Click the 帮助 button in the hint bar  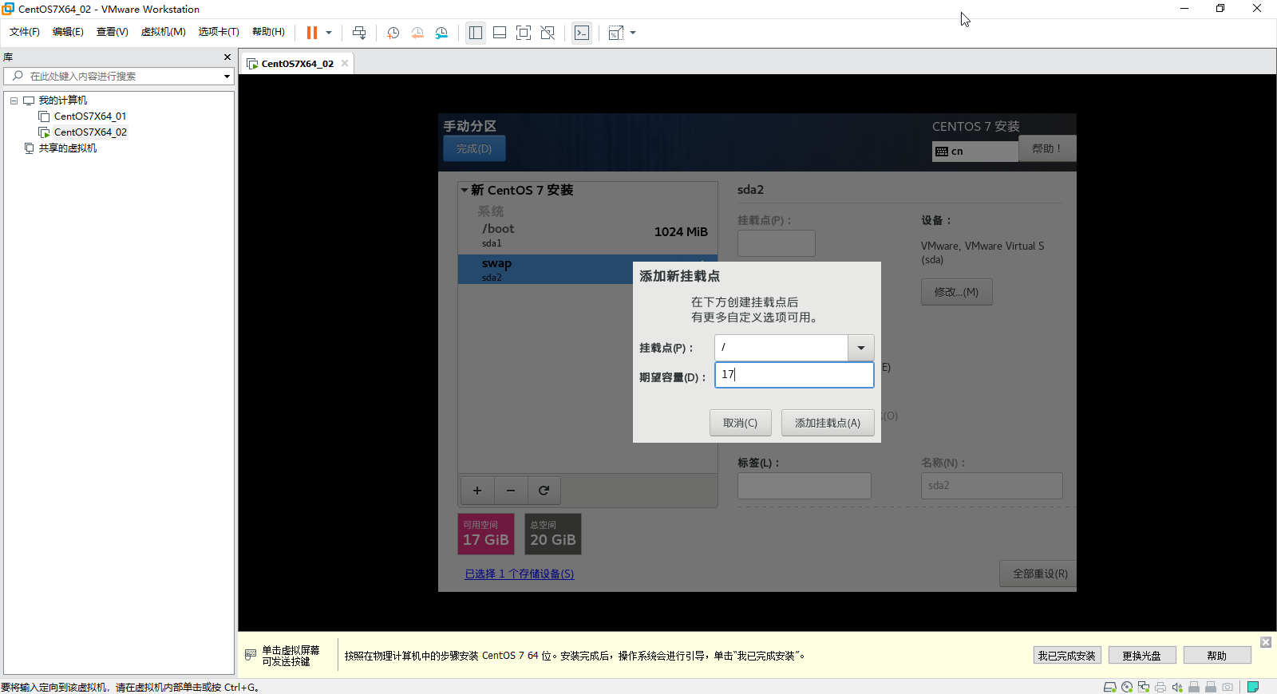tap(1217, 656)
